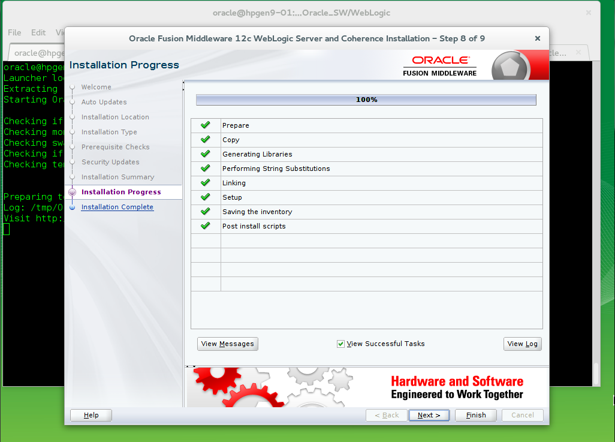Click the green checkmark beside Prepare
Viewport: 615px width, 442px height.
[x=206, y=125]
